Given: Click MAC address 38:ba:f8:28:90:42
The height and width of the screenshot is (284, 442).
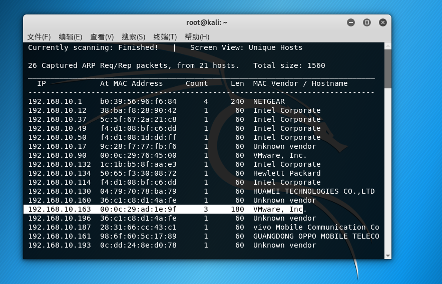Looking at the screenshot, I should coord(139,110).
